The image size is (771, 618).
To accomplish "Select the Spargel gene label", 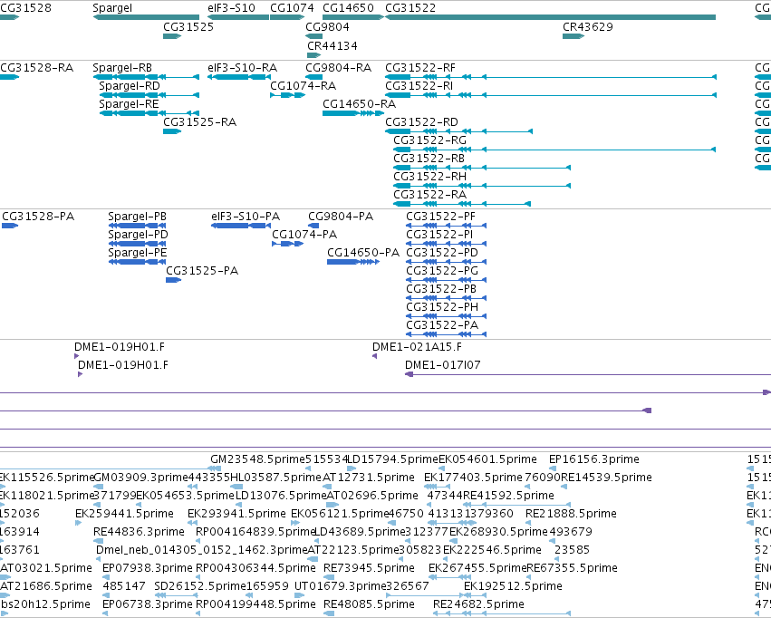I will pyautogui.click(x=112, y=8).
